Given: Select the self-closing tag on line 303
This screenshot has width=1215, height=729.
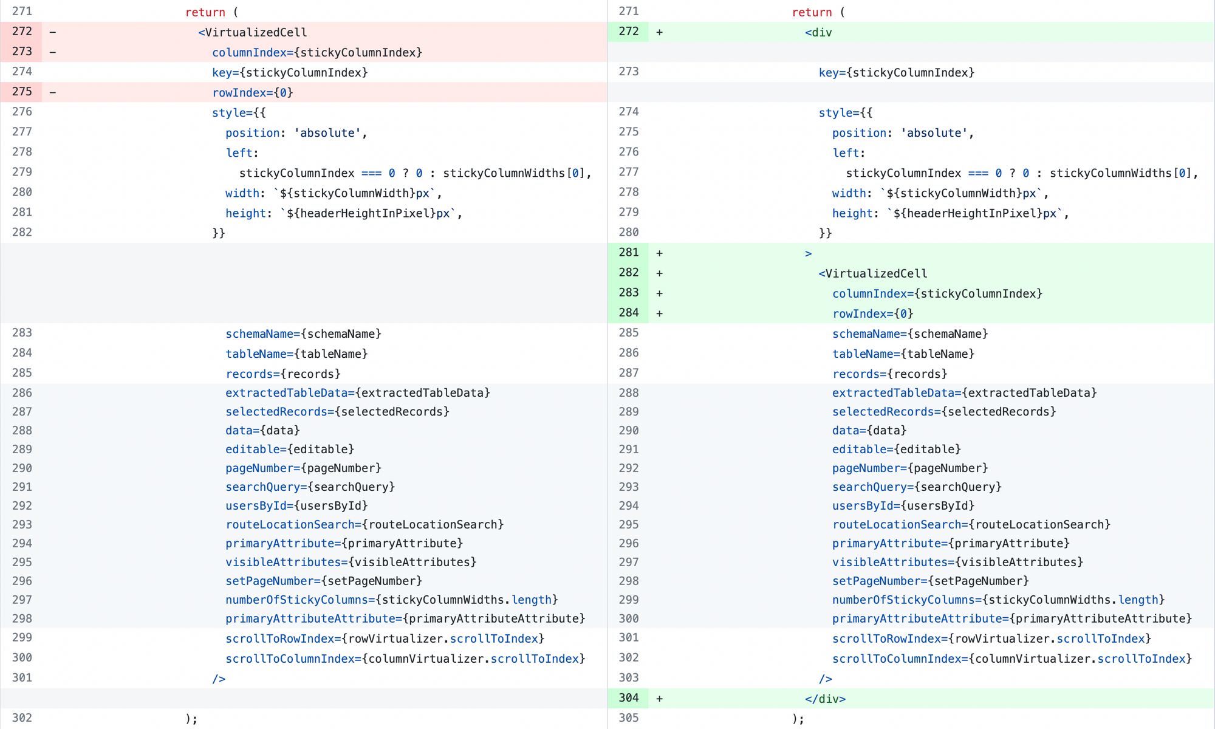Looking at the screenshot, I should pyautogui.click(x=826, y=679).
